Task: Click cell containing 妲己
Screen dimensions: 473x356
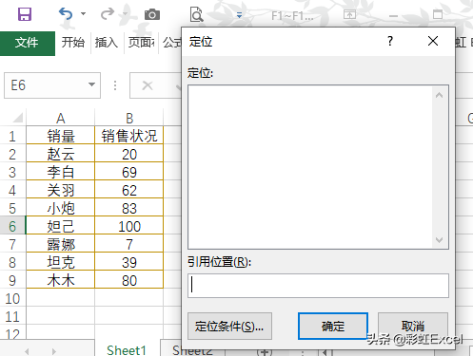Action: pyautogui.click(x=61, y=226)
